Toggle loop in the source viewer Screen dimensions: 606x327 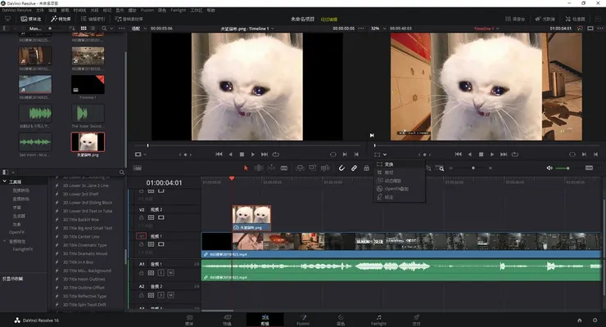click(275, 155)
